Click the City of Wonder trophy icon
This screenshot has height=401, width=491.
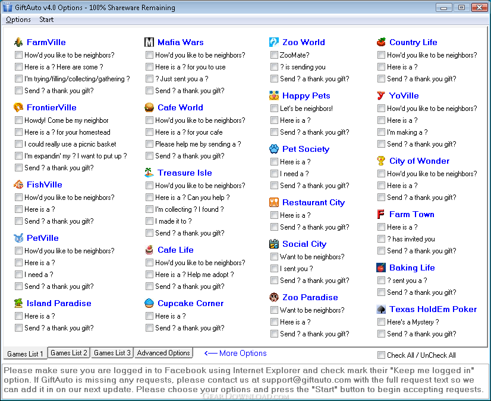[x=381, y=161]
